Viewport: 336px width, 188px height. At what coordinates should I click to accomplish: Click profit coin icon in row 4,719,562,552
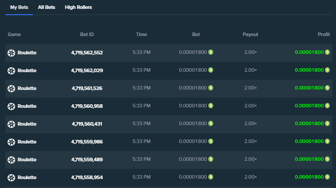(327, 52)
